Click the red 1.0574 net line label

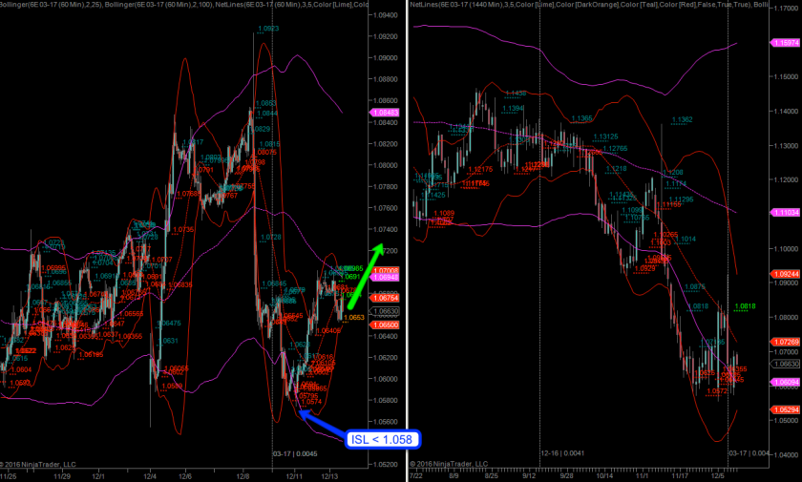point(311,402)
